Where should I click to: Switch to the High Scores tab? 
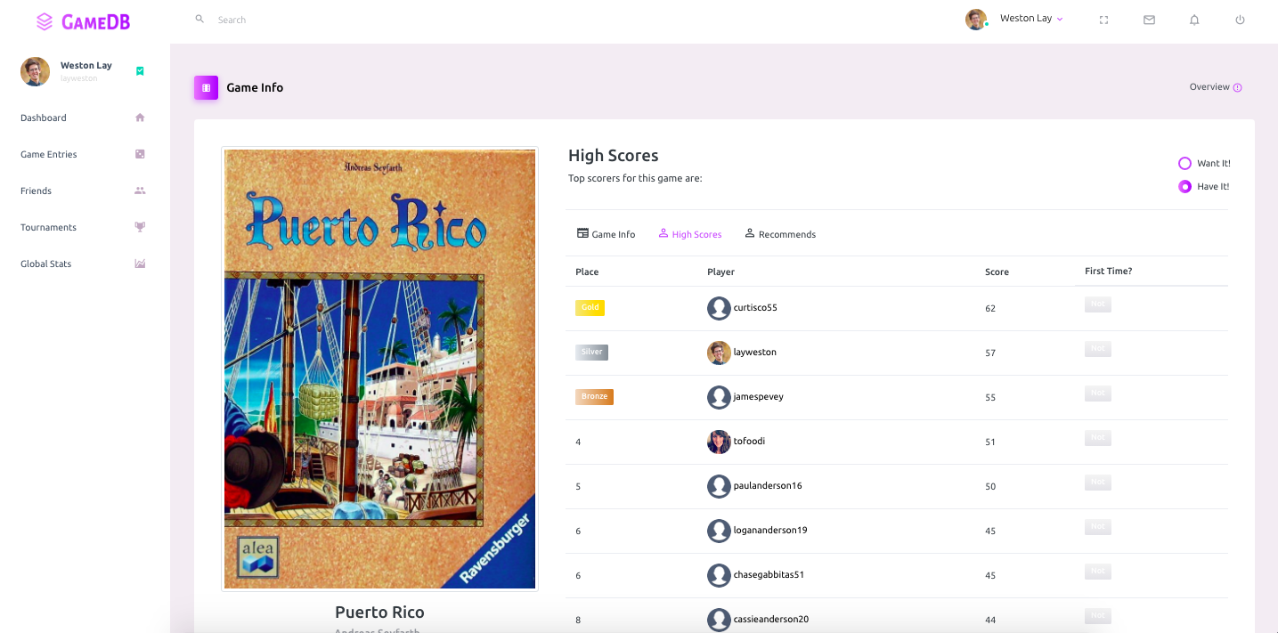[690, 234]
